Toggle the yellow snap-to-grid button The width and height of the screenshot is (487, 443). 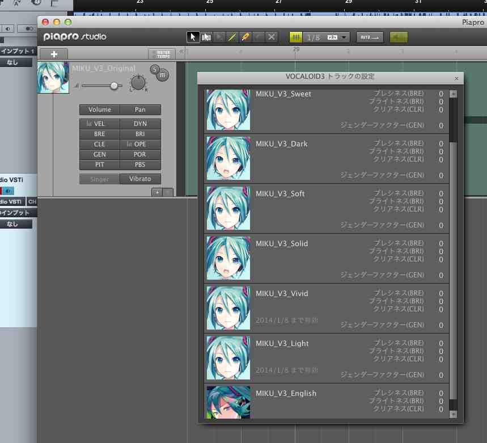(x=296, y=37)
